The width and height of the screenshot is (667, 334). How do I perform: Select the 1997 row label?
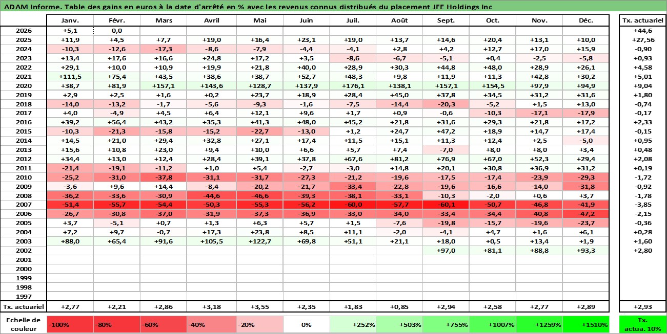pyautogui.click(x=23, y=296)
